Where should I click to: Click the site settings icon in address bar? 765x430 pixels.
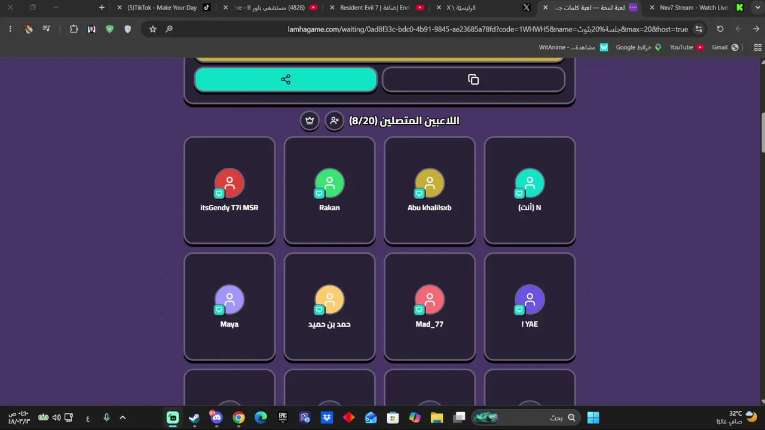699,29
